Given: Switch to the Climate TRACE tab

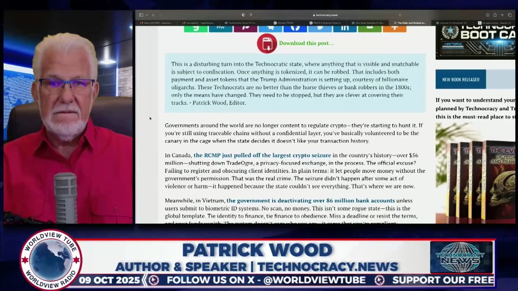Looking at the screenshot, I should point(283,23).
